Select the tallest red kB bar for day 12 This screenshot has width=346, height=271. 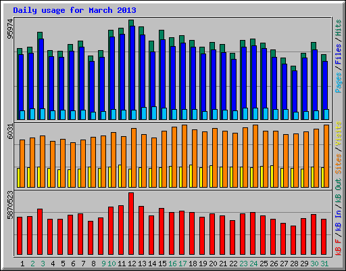coord(131,224)
